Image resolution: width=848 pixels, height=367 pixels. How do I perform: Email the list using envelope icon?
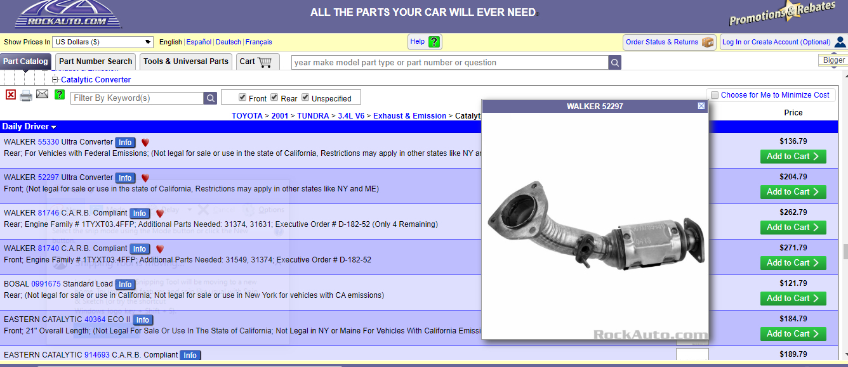pyautogui.click(x=43, y=94)
